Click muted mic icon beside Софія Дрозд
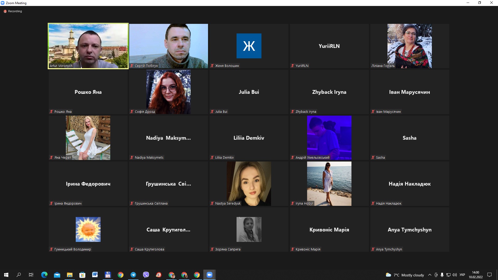498x280 pixels. pyautogui.click(x=132, y=112)
